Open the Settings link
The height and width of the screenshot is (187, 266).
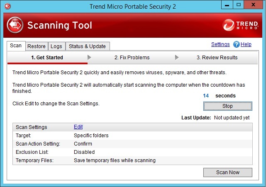click(220, 44)
